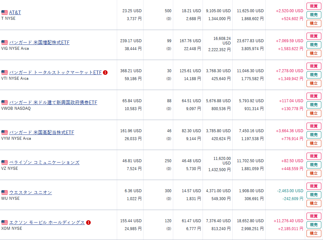Click the info icon next to VTI ETF

pos(105,73)
